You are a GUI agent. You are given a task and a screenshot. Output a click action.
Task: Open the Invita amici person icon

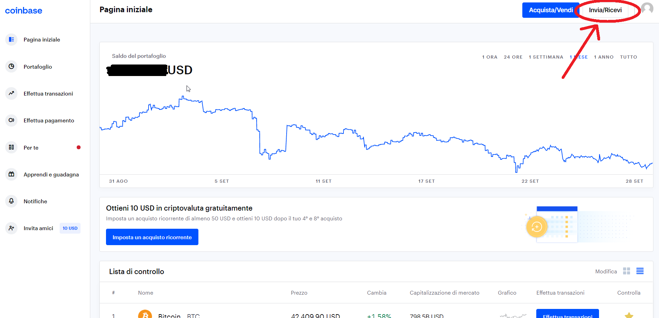coord(12,228)
